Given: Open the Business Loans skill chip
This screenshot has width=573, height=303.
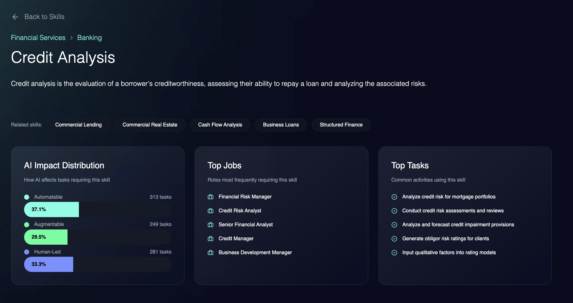Looking at the screenshot, I should pyautogui.click(x=281, y=125).
